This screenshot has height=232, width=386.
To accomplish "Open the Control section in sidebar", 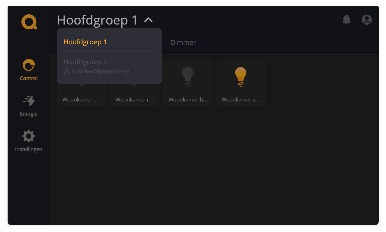I will pos(29,70).
